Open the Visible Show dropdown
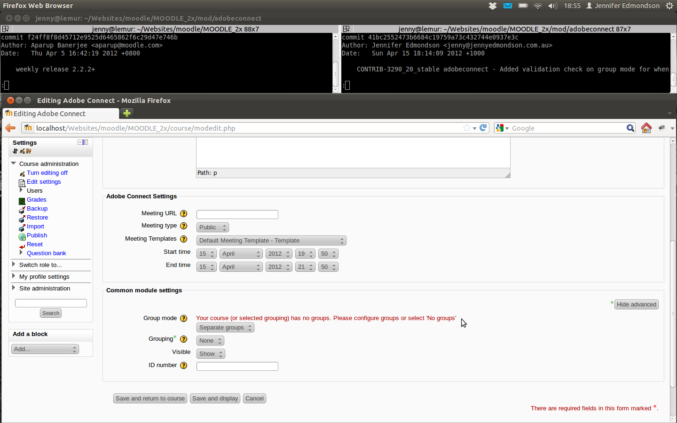This screenshot has width=677, height=423. point(211,354)
